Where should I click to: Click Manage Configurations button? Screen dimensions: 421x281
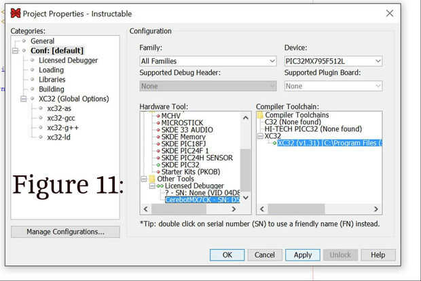click(x=65, y=232)
